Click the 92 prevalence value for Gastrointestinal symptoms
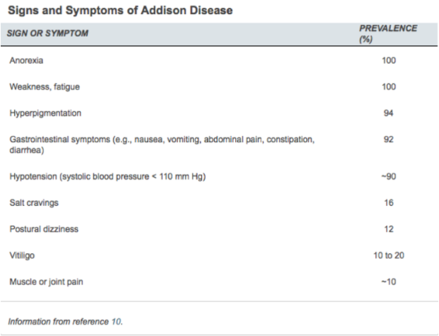This screenshot has height=336, width=439. tap(388, 140)
